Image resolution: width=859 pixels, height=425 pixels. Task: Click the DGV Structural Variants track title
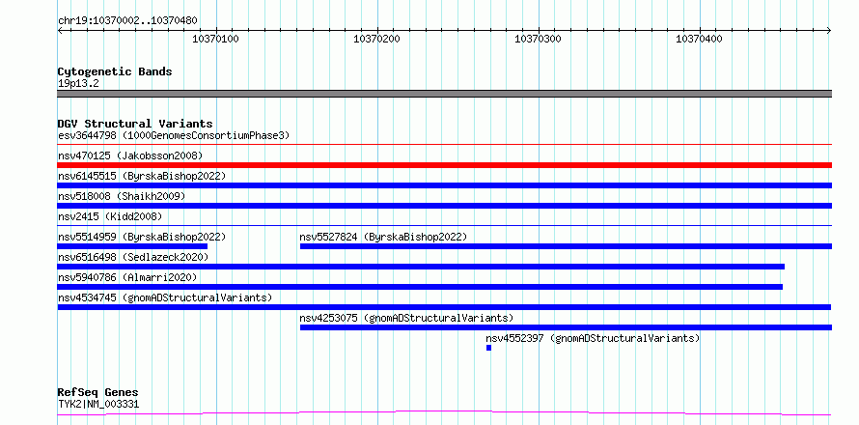click(135, 124)
